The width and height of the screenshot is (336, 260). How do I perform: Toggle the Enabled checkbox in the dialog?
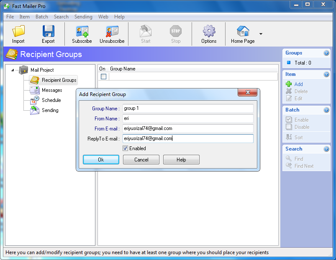click(x=126, y=148)
